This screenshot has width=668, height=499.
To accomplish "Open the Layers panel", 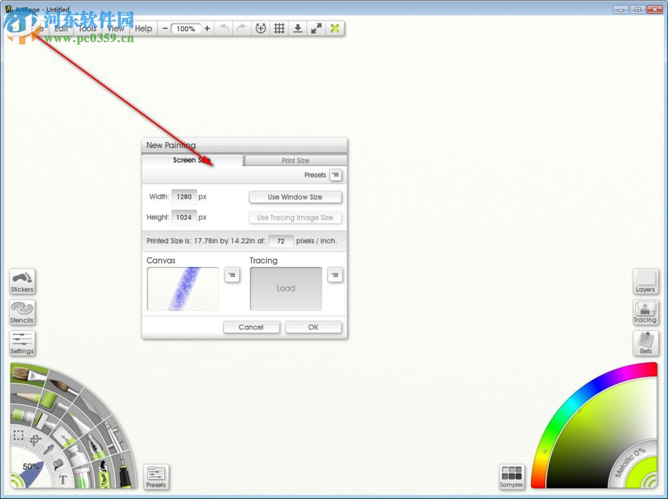I will [x=645, y=282].
